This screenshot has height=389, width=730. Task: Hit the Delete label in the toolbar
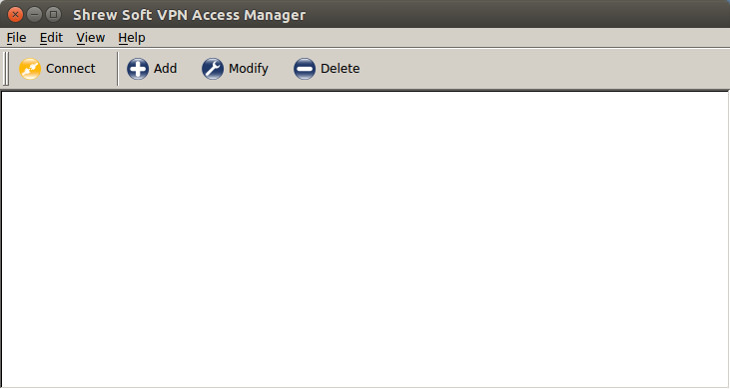[341, 68]
